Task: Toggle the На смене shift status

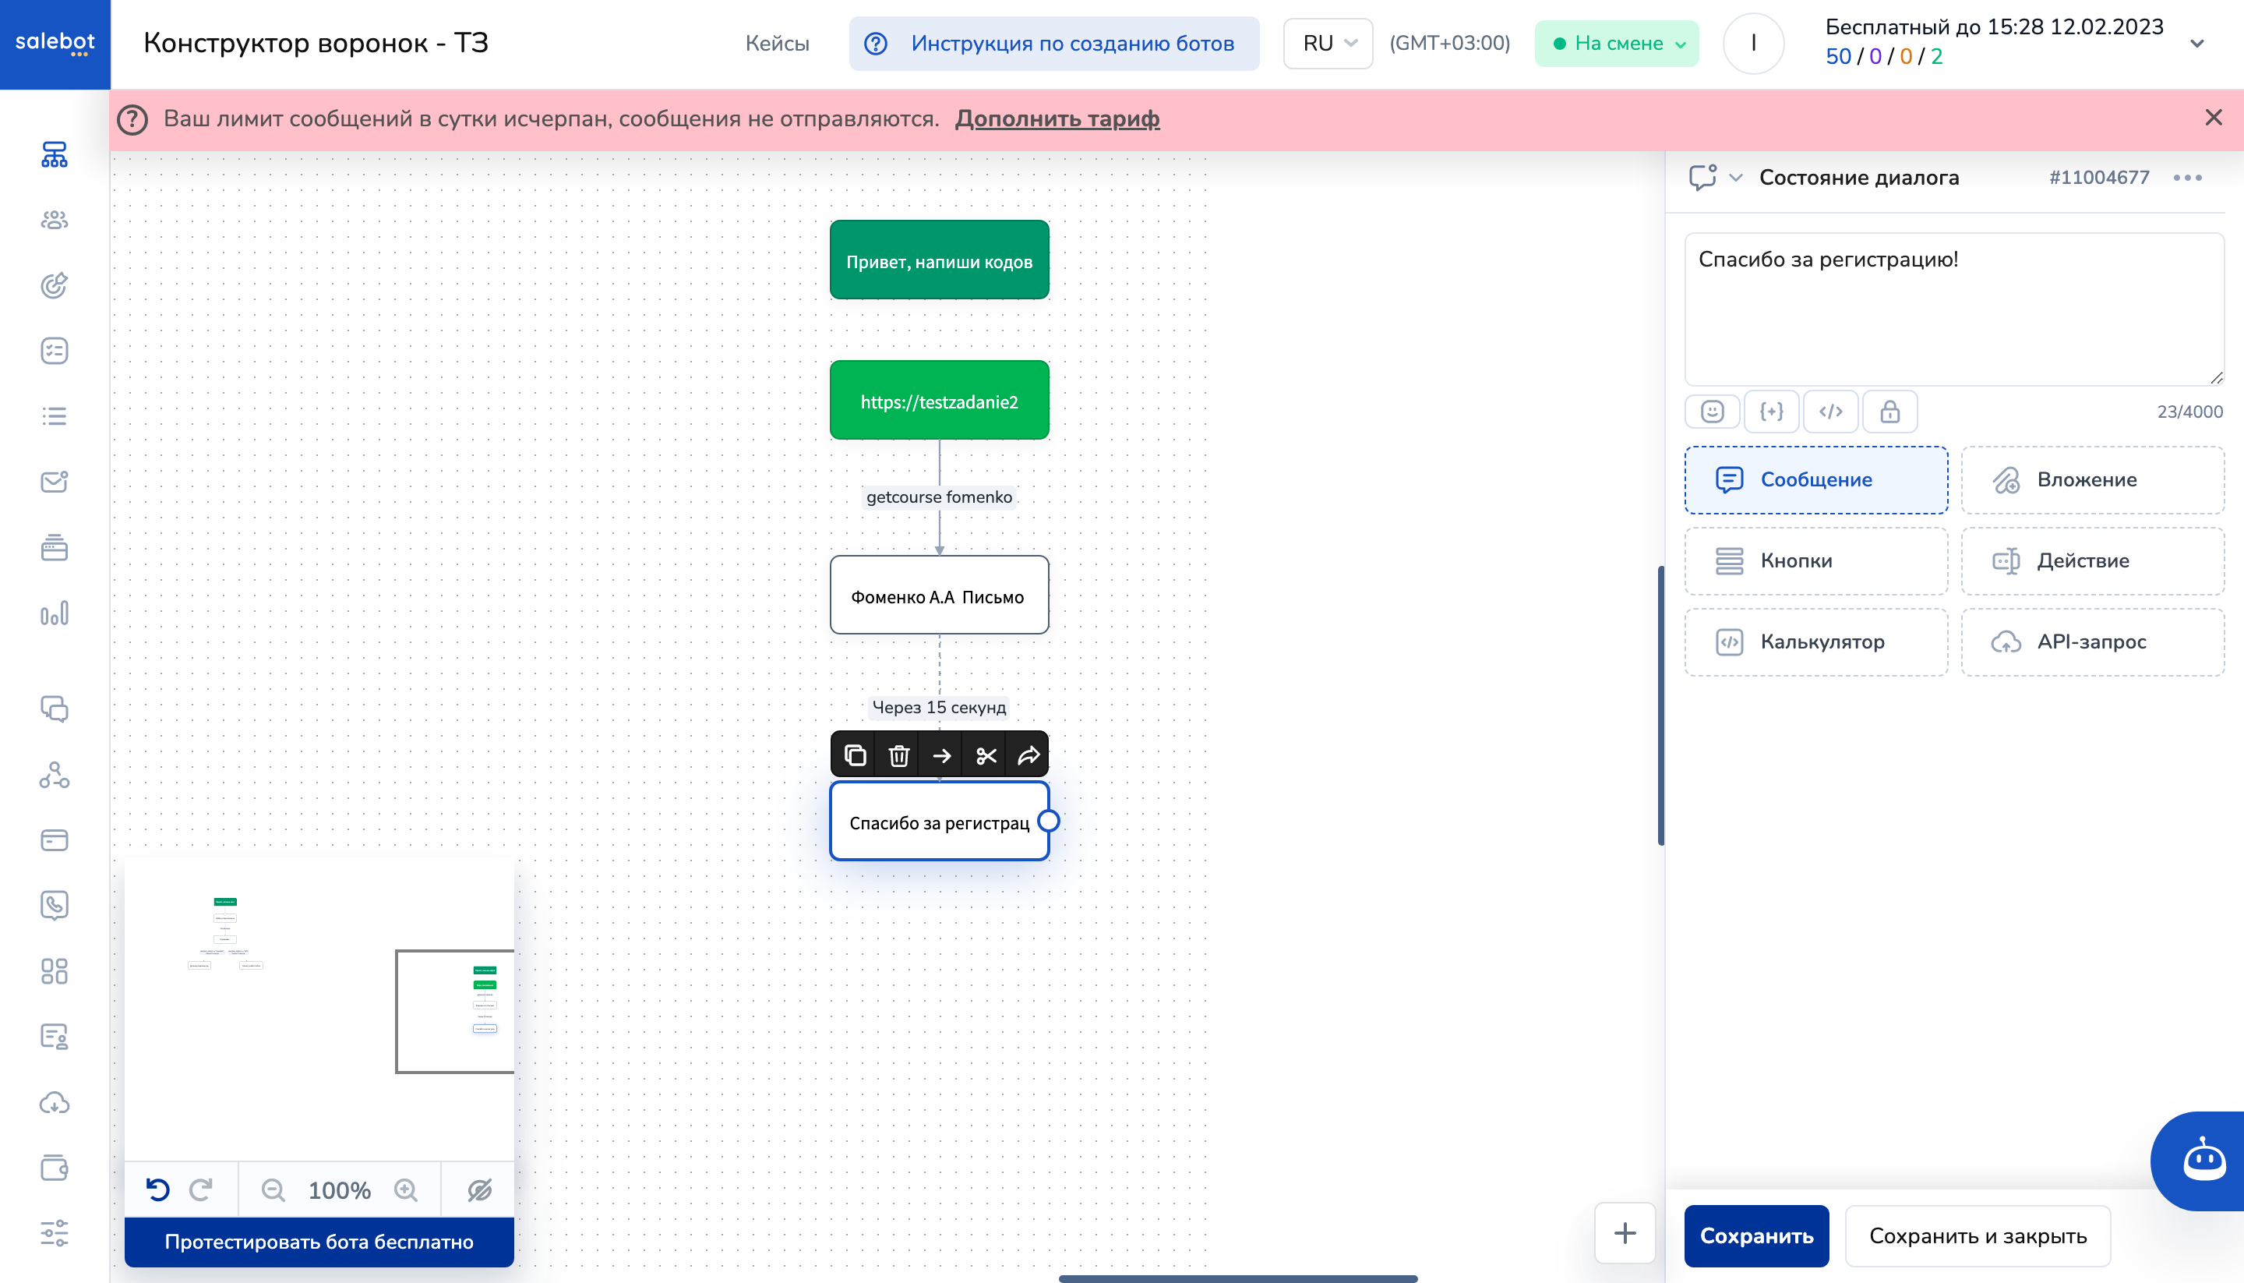Action: 1617,43
